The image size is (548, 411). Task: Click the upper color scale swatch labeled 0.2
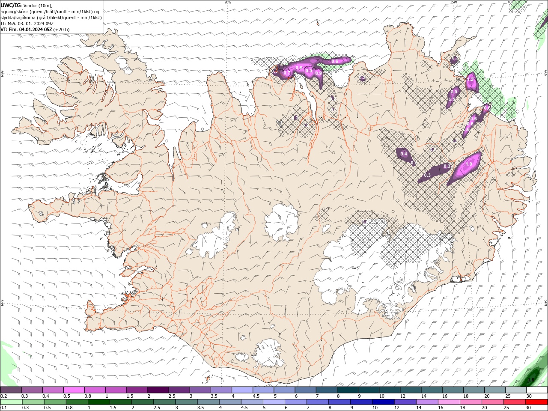(11, 390)
